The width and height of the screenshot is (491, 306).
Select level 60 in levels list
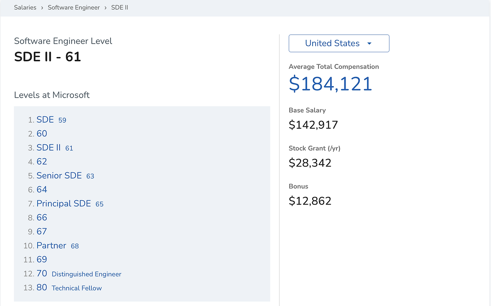[x=42, y=134]
